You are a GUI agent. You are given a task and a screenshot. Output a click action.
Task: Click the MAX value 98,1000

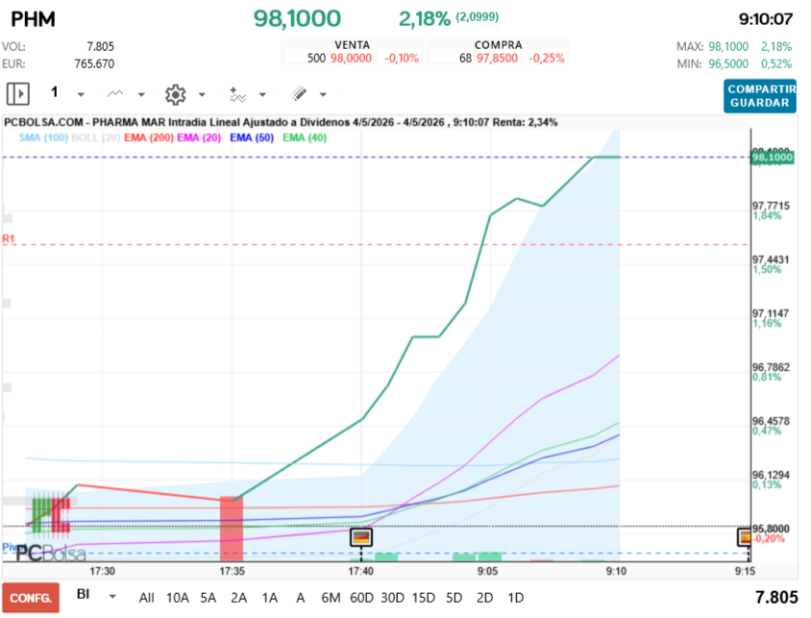point(728,46)
